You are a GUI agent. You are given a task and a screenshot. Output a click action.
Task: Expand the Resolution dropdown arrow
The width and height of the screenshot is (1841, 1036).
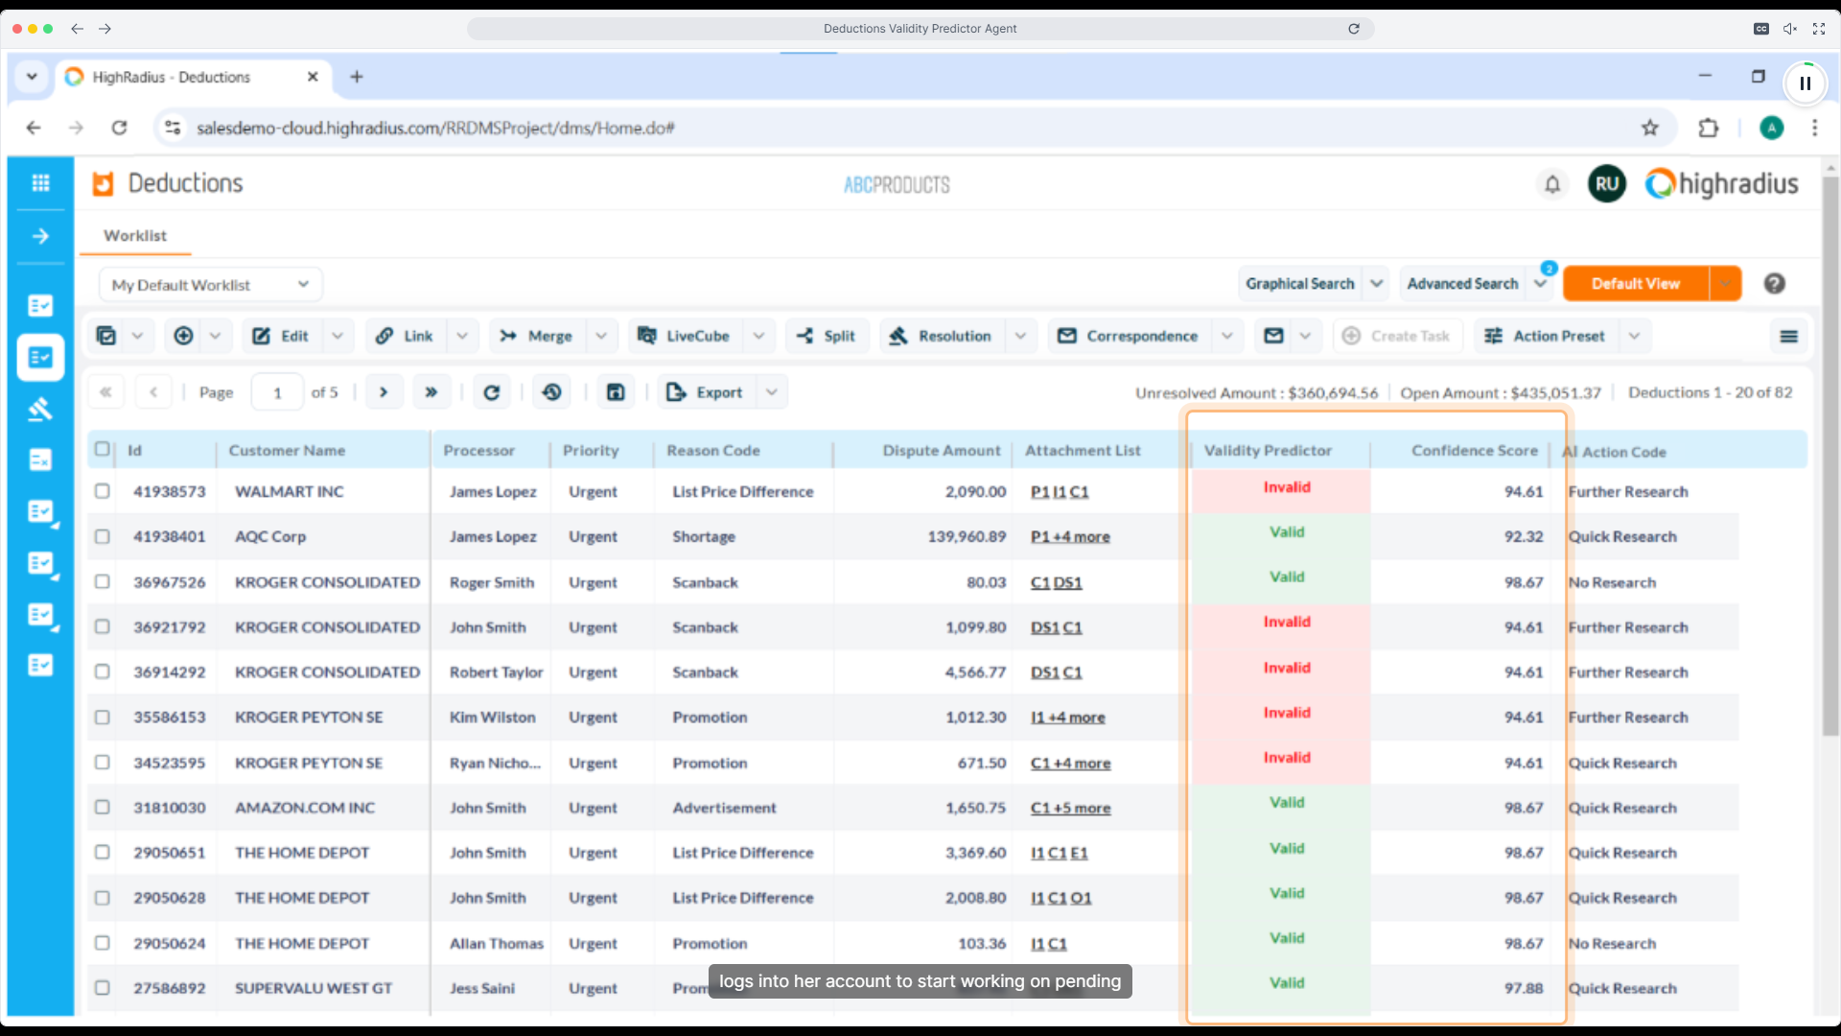1020,336
